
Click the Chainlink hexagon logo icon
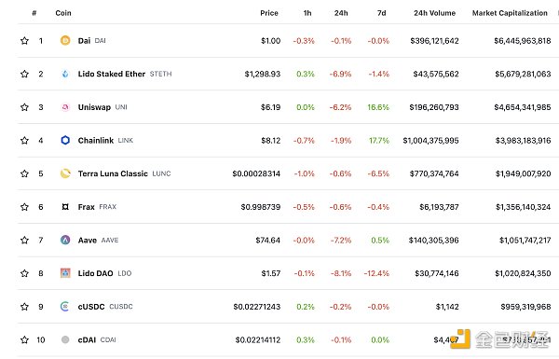pyautogui.click(x=65, y=140)
